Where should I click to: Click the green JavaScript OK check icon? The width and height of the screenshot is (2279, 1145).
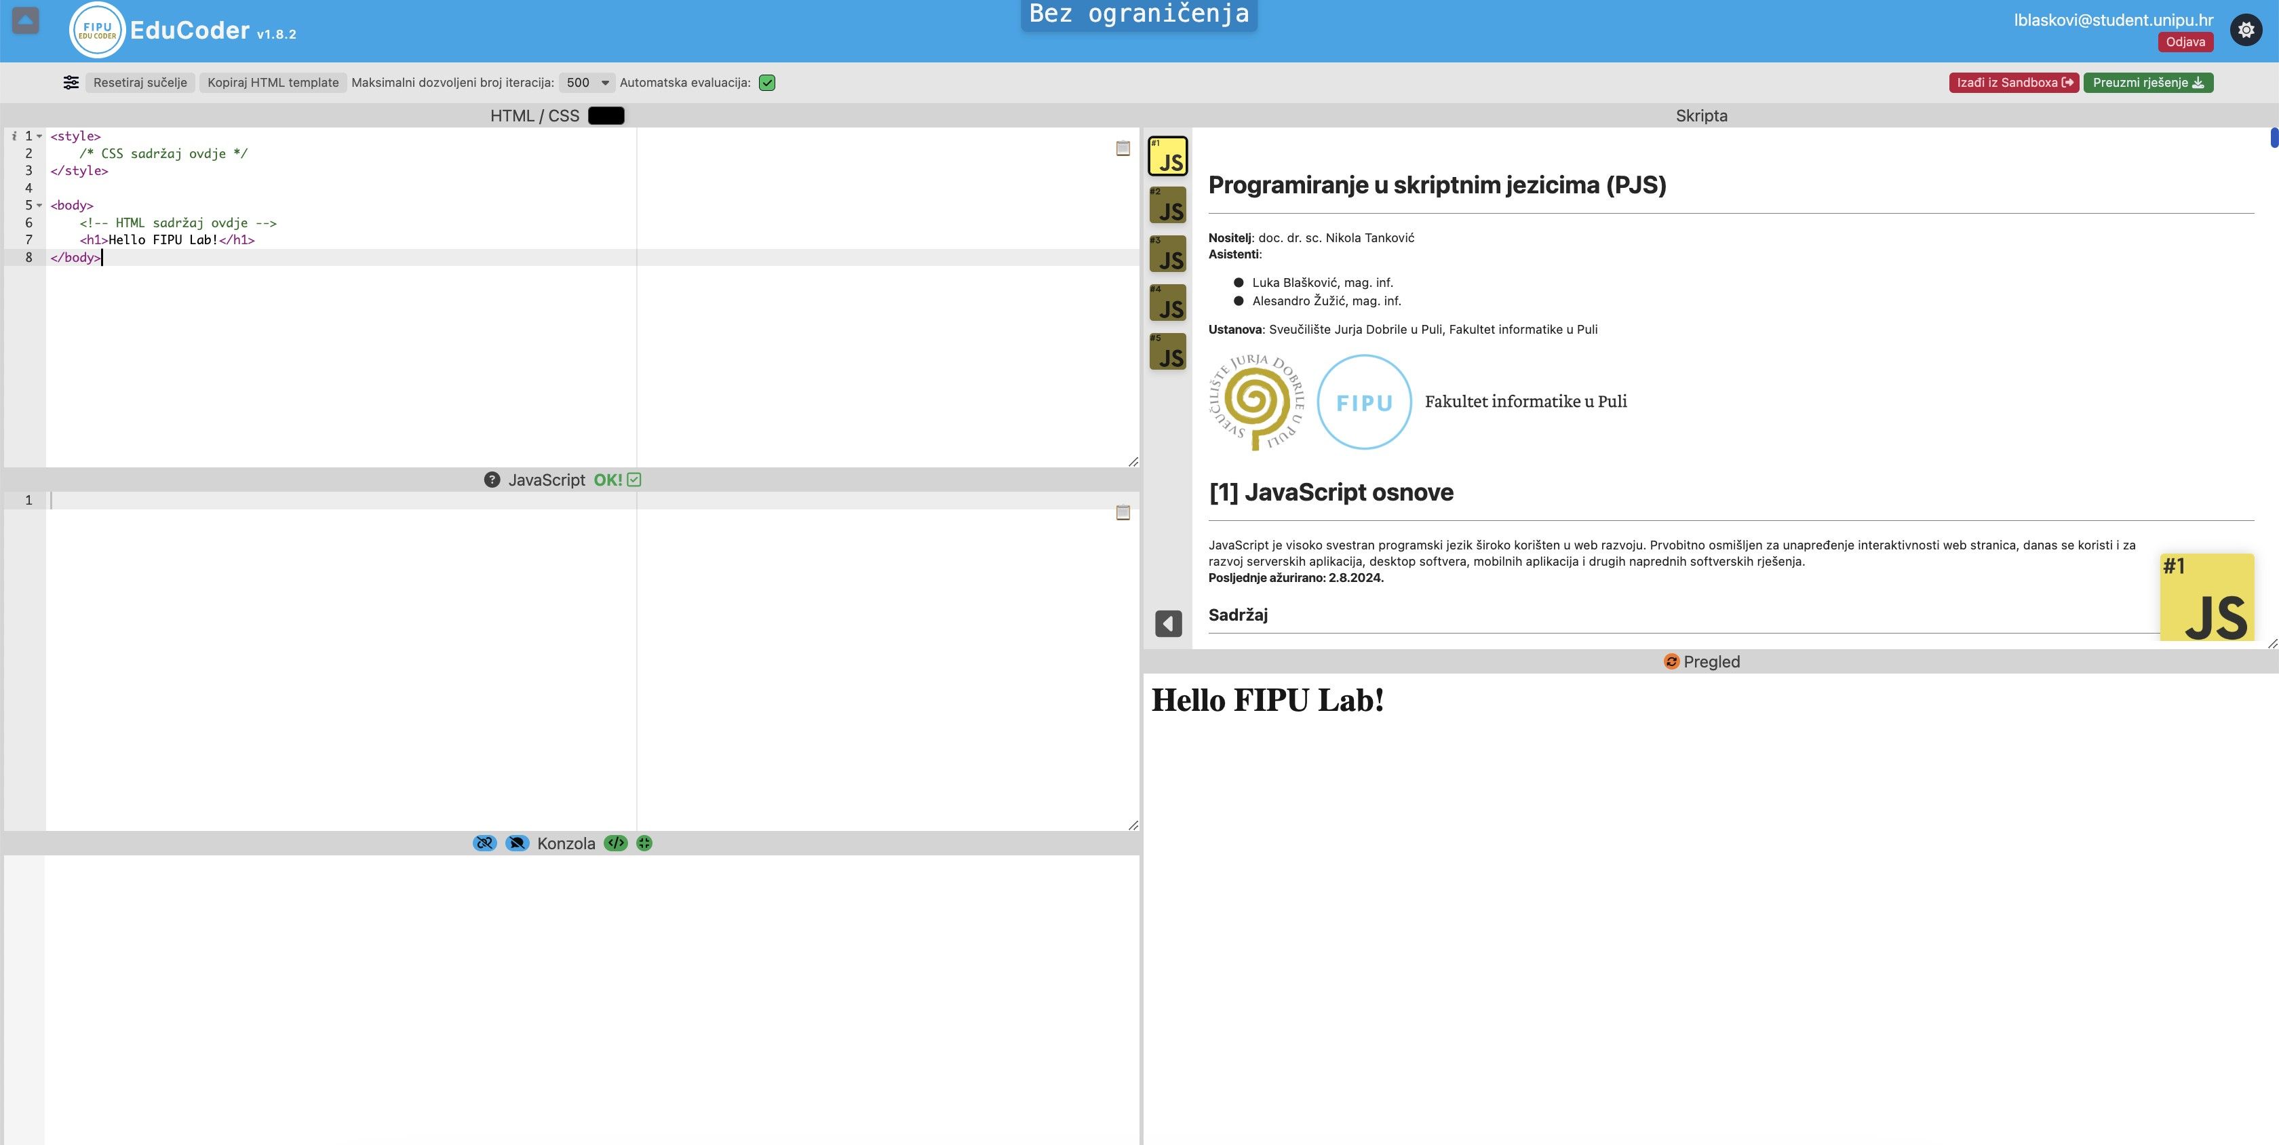(x=634, y=480)
